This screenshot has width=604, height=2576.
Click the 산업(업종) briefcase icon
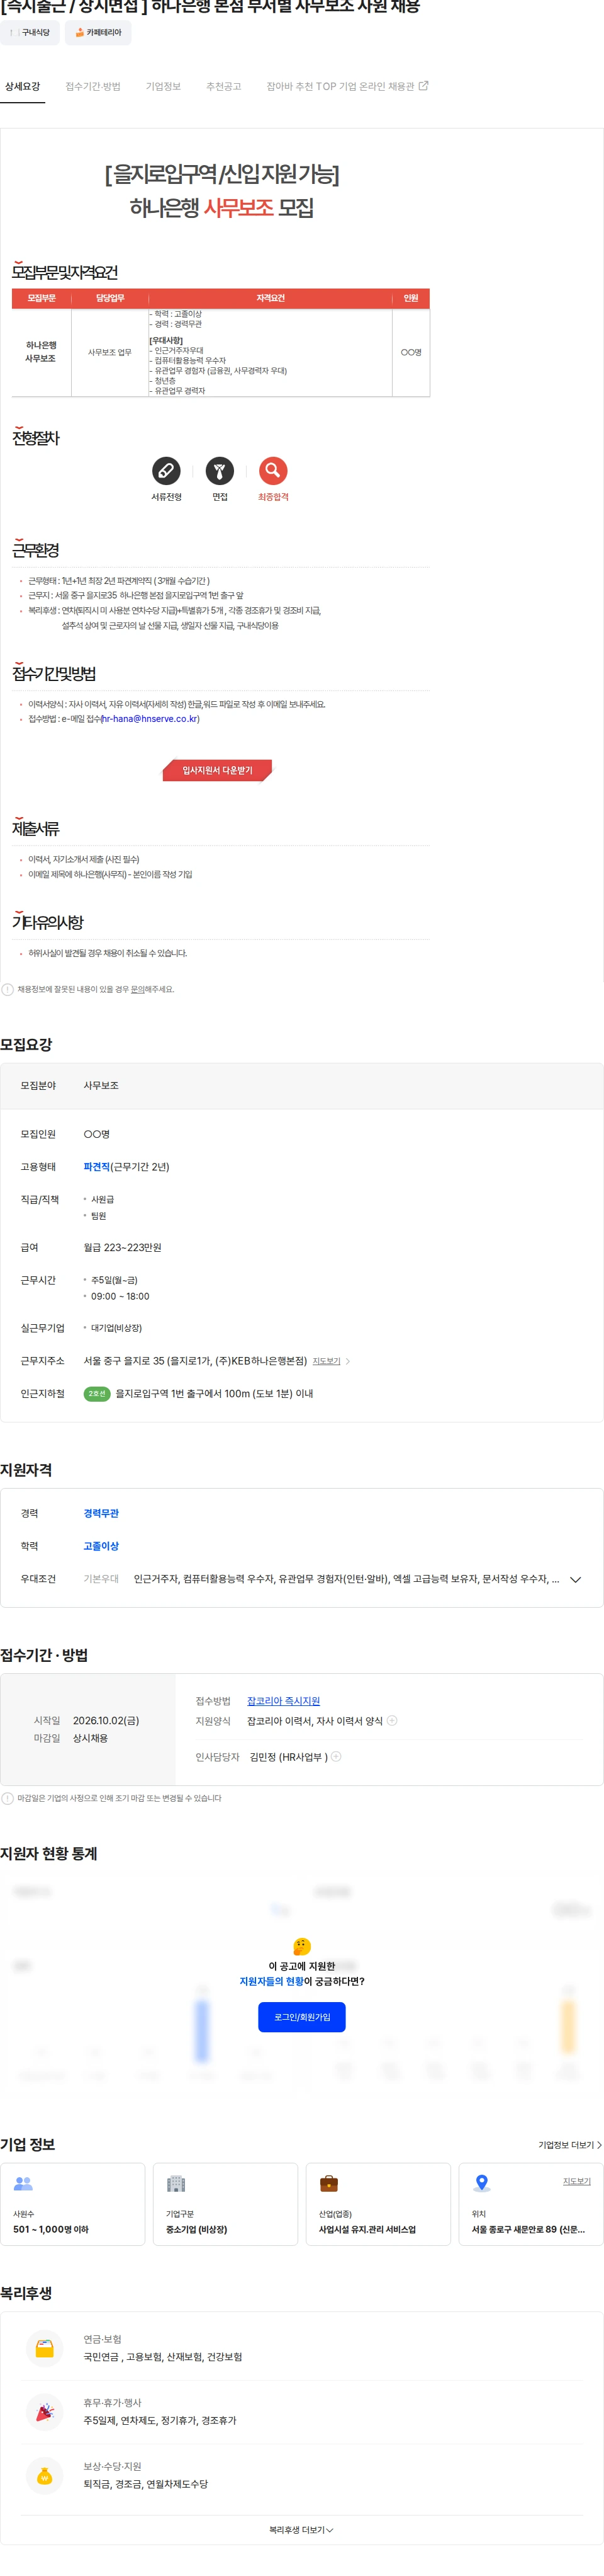coord(328,2183)
